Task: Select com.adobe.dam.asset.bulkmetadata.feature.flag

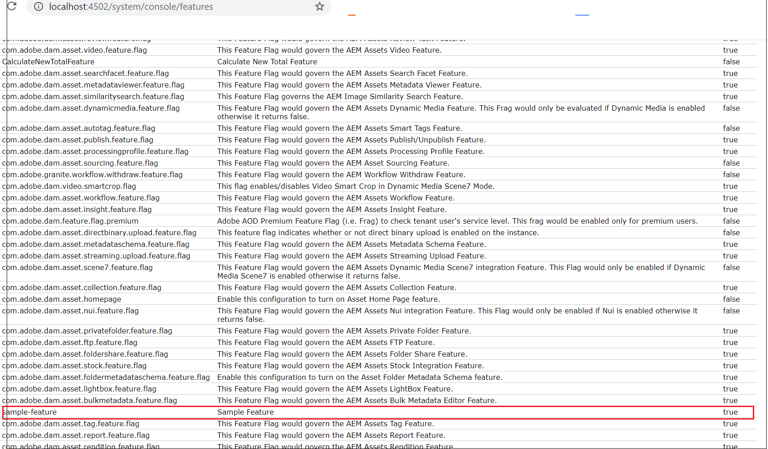Action: pyautogui.click(x=90, y=400)
